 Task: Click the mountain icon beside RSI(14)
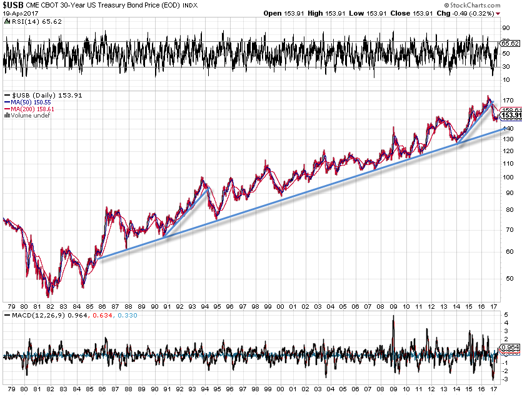[7, 22]
